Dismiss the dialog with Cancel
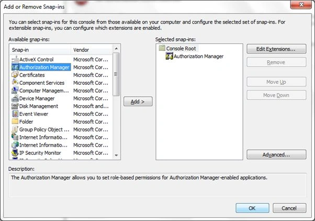 pyautogui.click(x=289, y=208)
